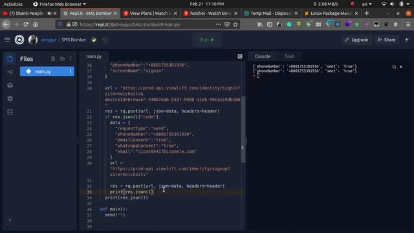
Task: Open the volume system indicator
Action: click(x=392, y=4)
